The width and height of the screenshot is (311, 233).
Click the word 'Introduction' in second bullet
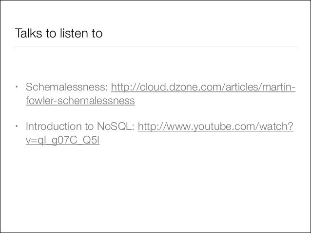pos(54,126)
